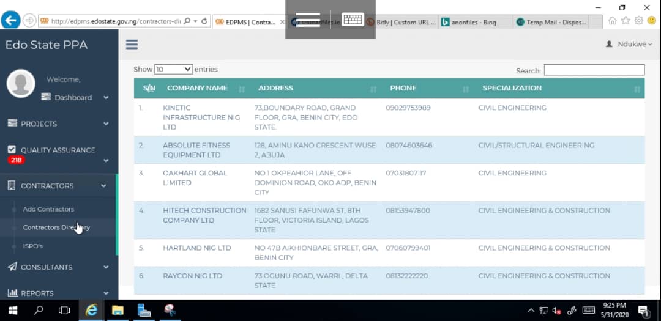
Task: Open the browser home icon
Action: (613, 21)
